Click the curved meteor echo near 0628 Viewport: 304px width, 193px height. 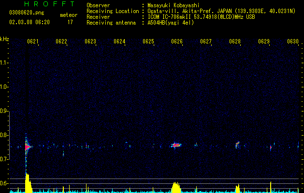(237, 145)
